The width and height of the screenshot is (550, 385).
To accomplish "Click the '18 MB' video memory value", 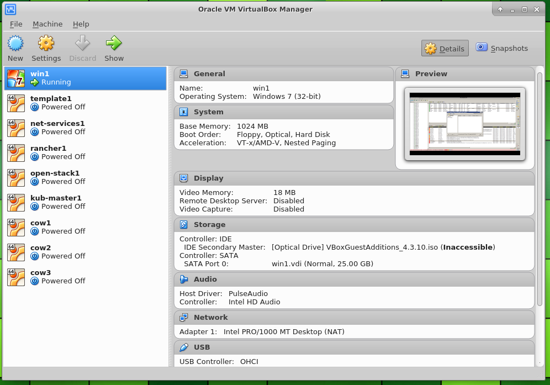I will pyautogui.click(x=284, y=193).
